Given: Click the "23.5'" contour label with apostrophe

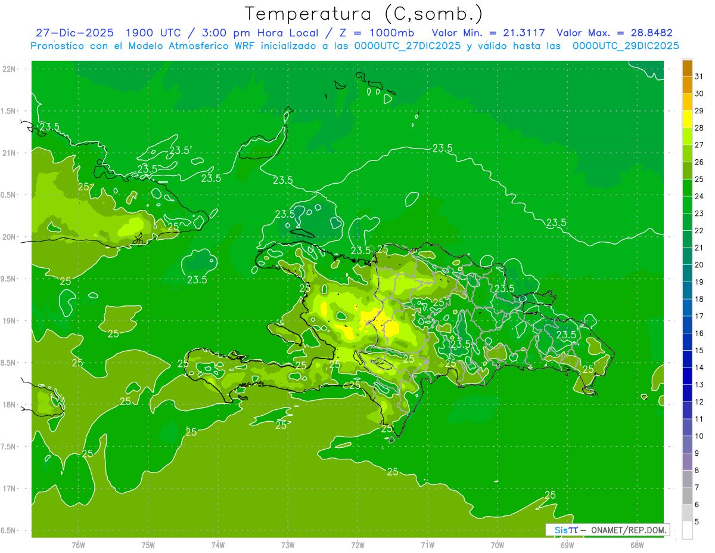Looking at the screenshot, I should [x=181, y=150].
